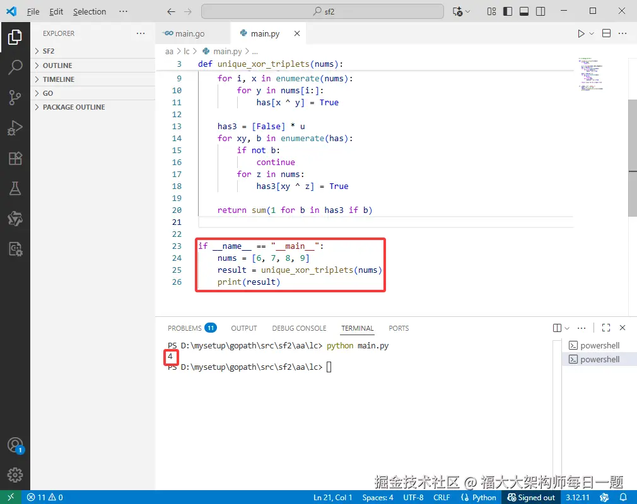Open terminal panel more actions ellipsis
637x504 pixels.
(x=581, y=328)
